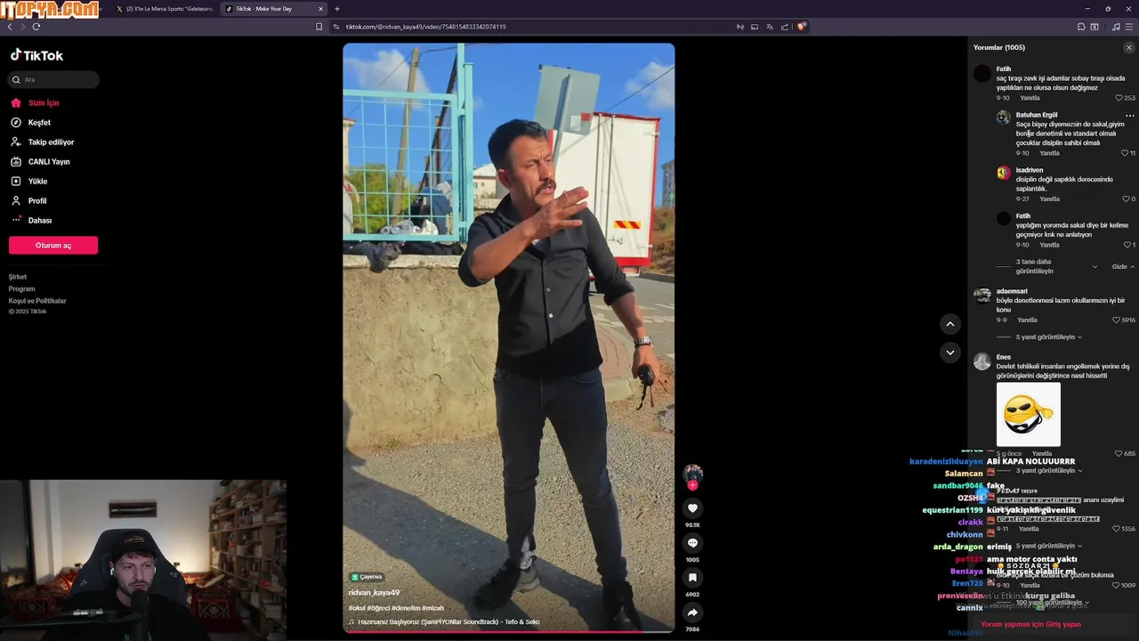Click the video progress bar
Image resolution: width=1139 pixels, height=641 pixels.
tap(509, 631)
